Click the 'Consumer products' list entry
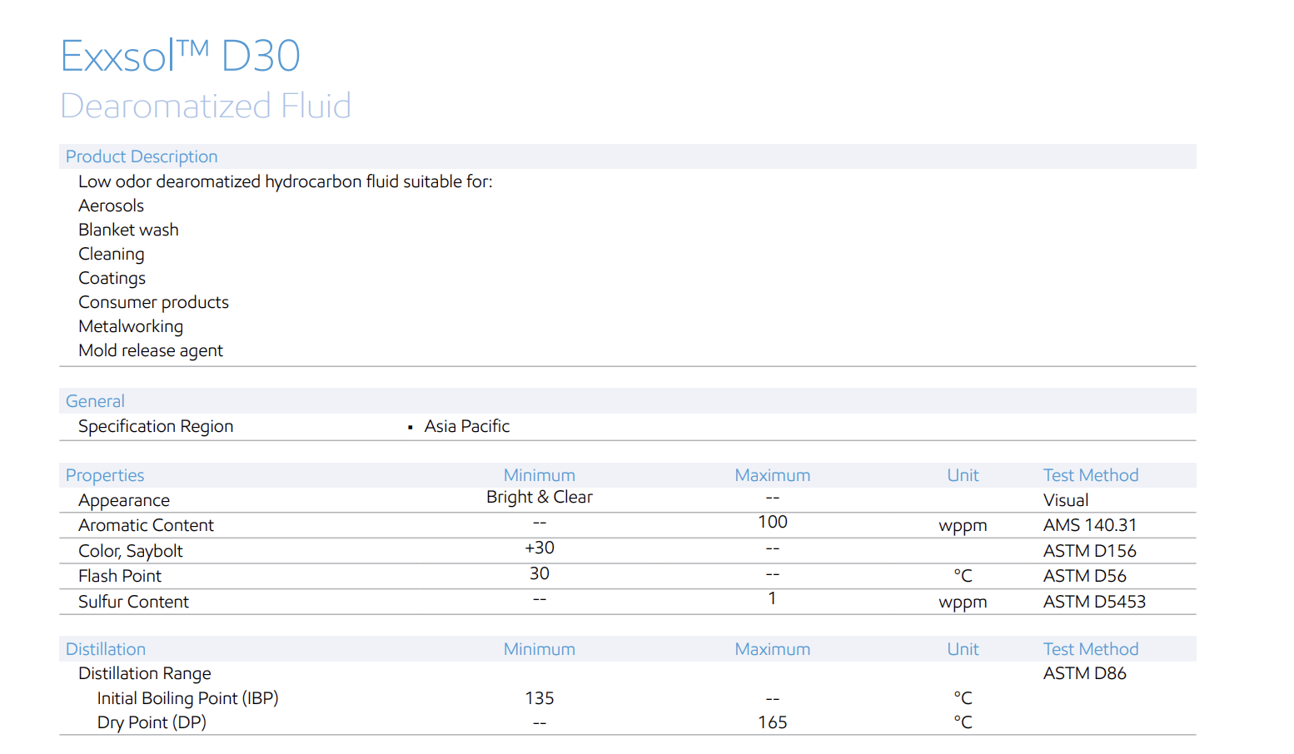The image size is (1294, 754). pyautogui.click(x=153, y=302)
